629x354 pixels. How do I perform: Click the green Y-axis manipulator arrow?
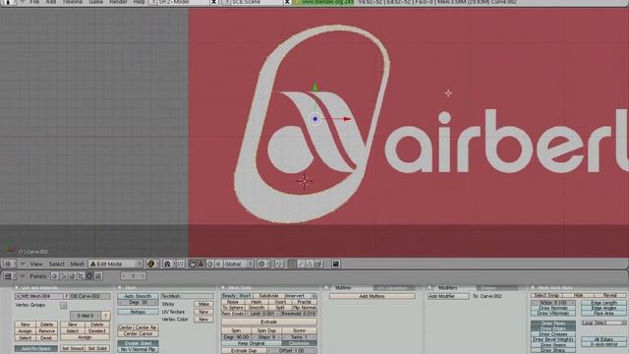pyautogui.click(x=315, y=87)
